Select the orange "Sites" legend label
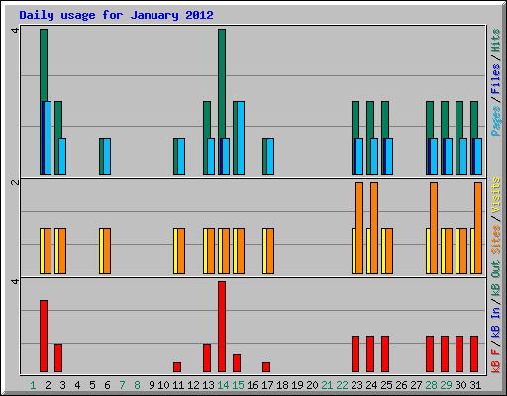This screenshot has height=396, width=507. click(x=496, y=240)
